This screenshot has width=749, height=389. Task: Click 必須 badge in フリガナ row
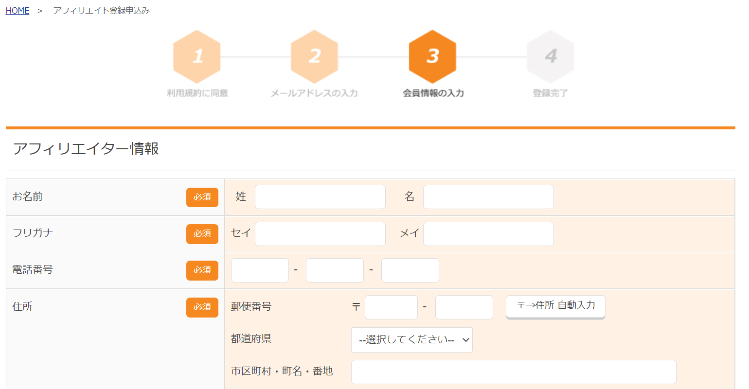tap(202, 234)
